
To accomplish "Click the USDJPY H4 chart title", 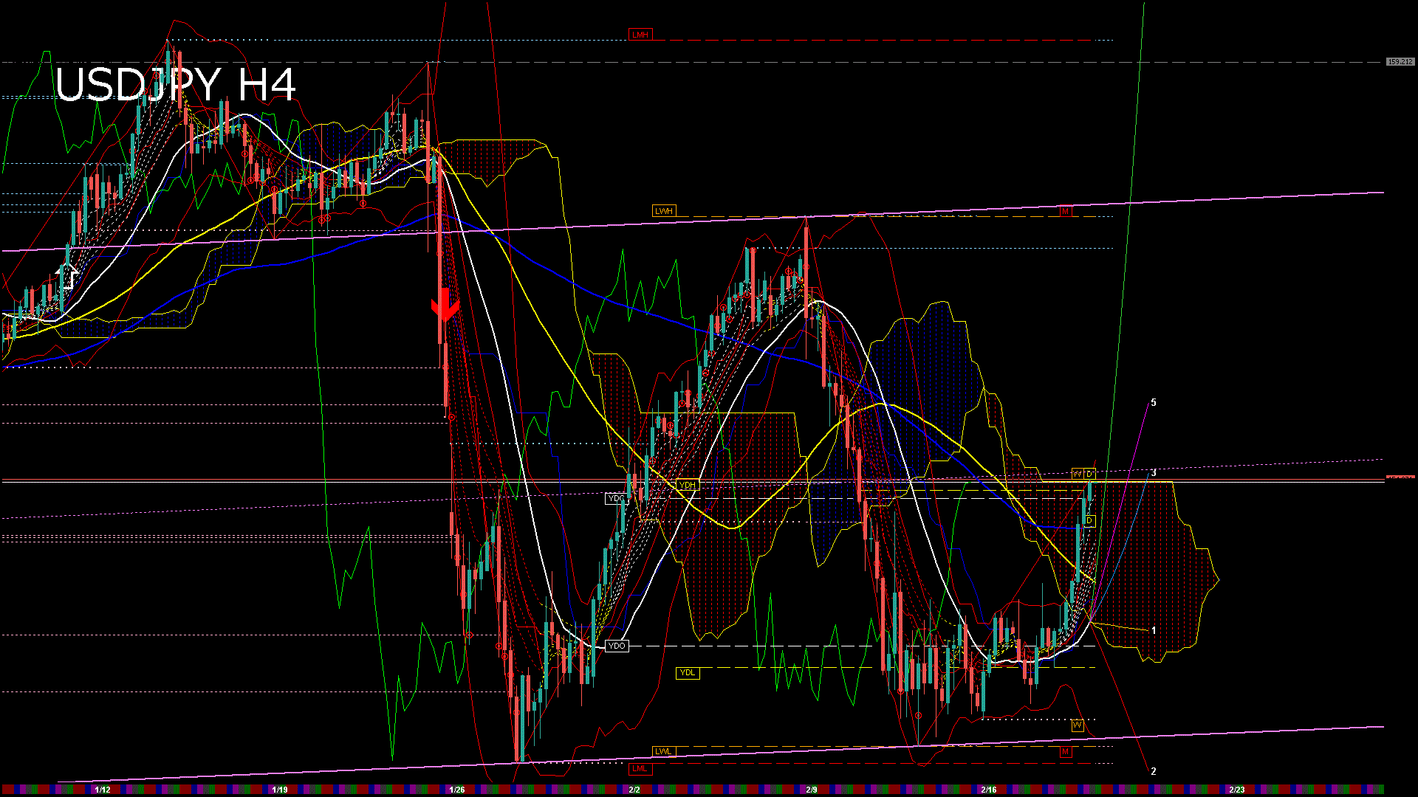I will [176, 85].
